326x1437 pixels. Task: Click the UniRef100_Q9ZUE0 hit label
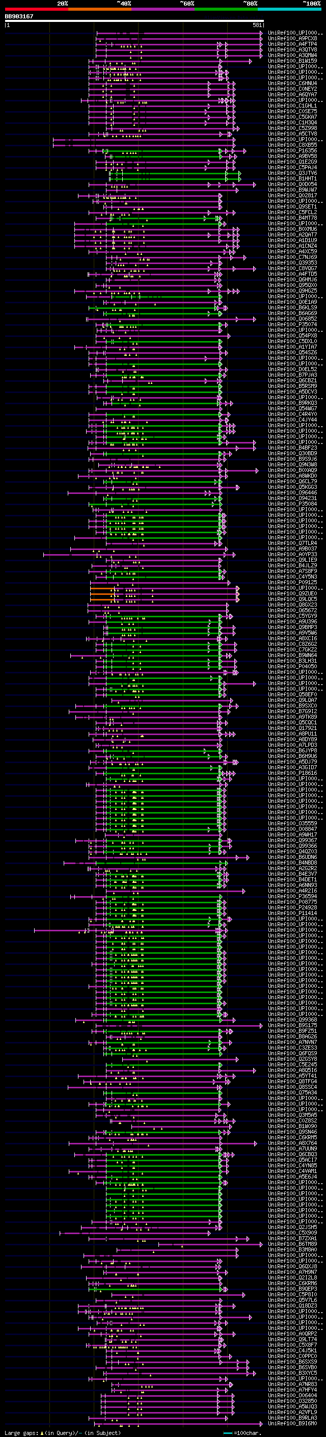[292, 593]
